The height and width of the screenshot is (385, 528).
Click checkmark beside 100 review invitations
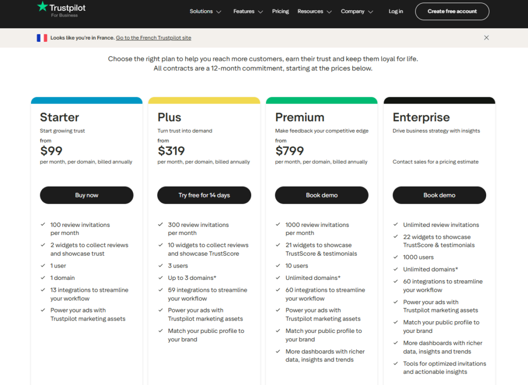click(43, 224)
